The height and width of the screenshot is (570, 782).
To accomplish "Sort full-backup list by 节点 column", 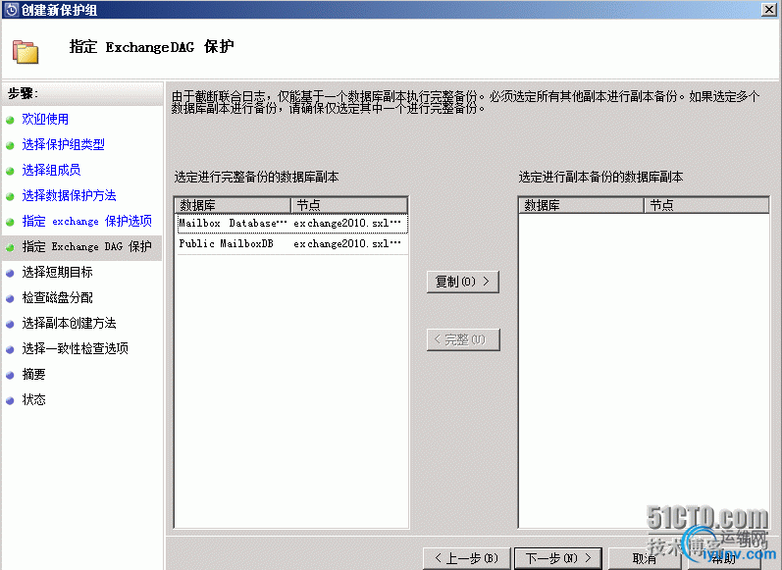I will click(349, 205).
